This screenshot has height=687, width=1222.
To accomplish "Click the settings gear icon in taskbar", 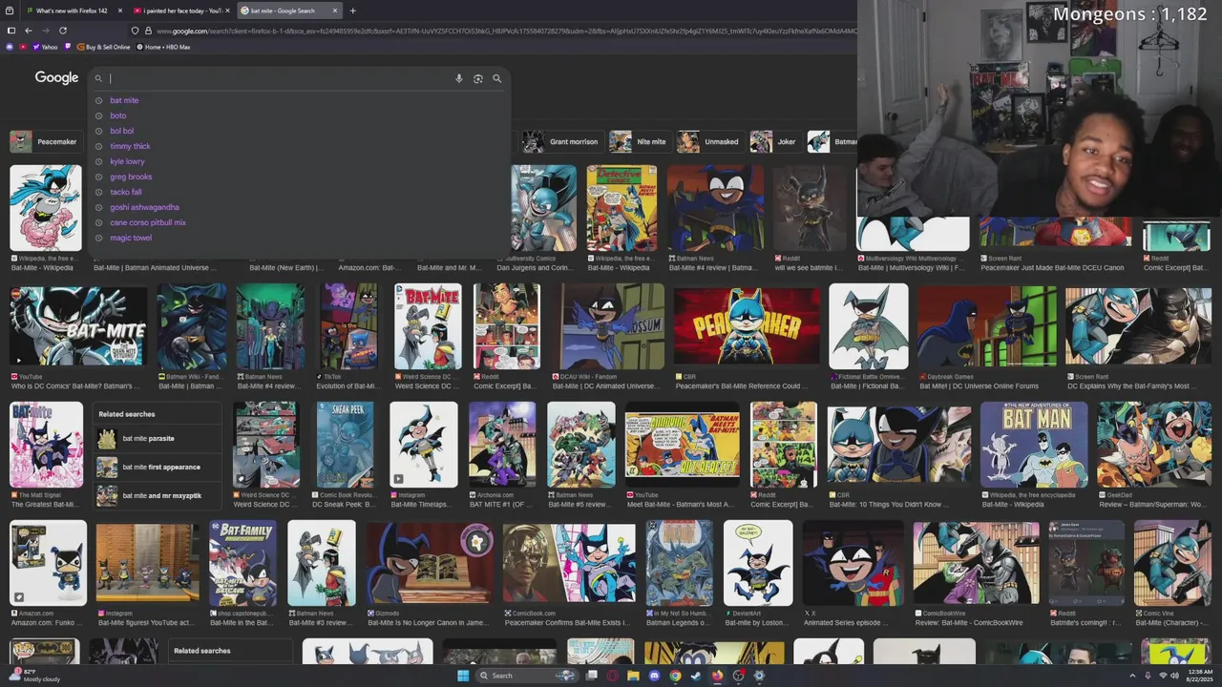I will [759, 676].
